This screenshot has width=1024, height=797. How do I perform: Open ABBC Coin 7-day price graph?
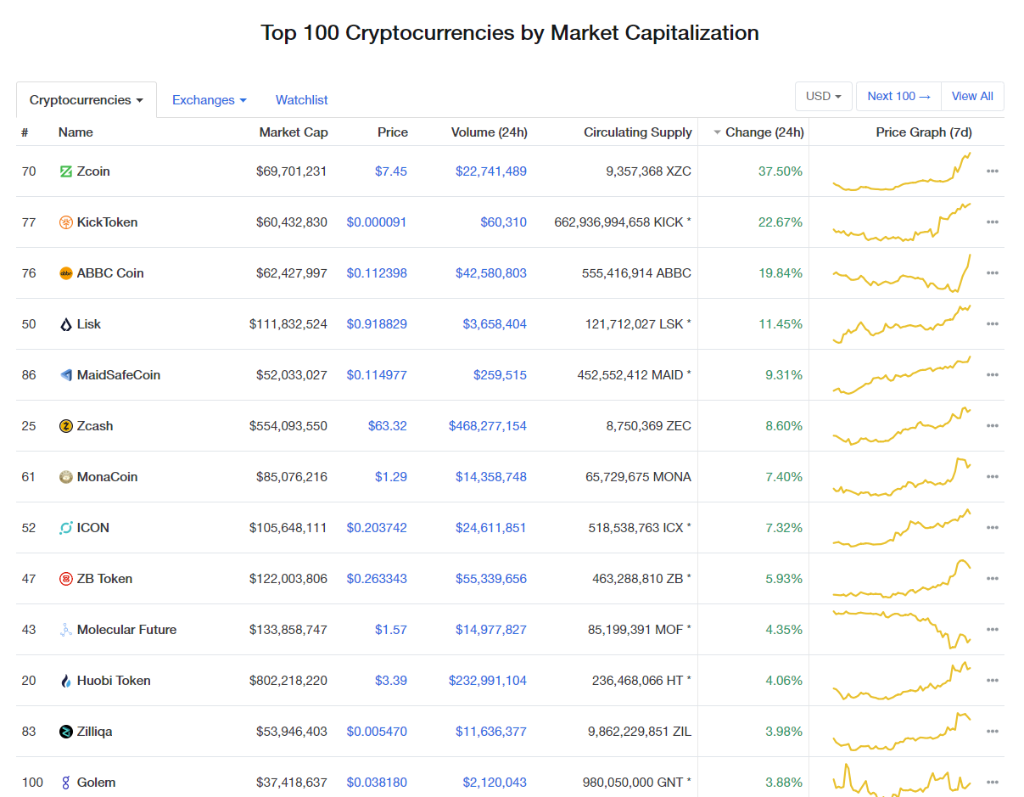pos(902,273)
